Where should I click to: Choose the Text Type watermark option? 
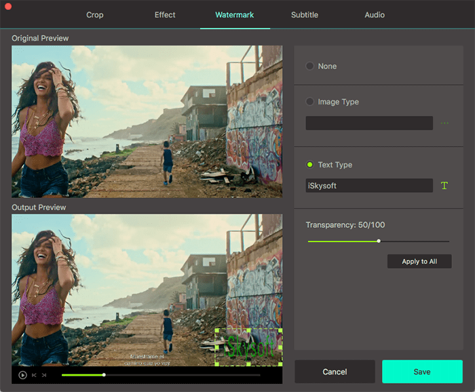(x=310, y=165)
